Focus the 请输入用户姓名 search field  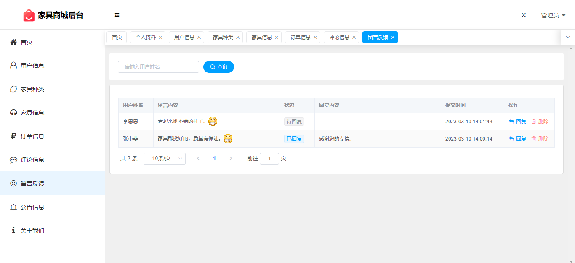tap(158, 67)
